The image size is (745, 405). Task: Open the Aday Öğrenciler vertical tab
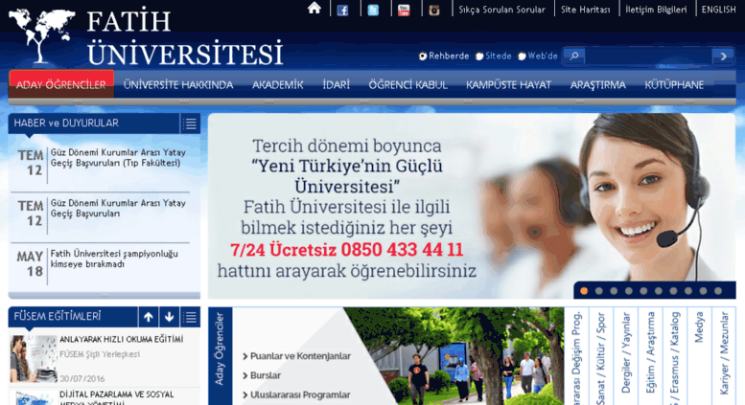coord(220,355)
